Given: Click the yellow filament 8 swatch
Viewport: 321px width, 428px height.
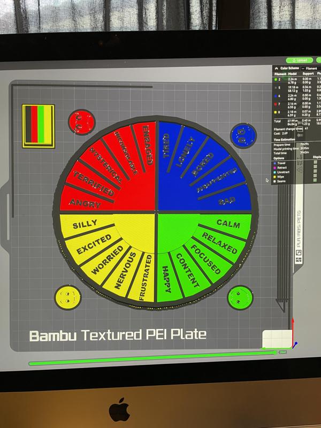Looking at the screenshot, I should pos(276,112).
